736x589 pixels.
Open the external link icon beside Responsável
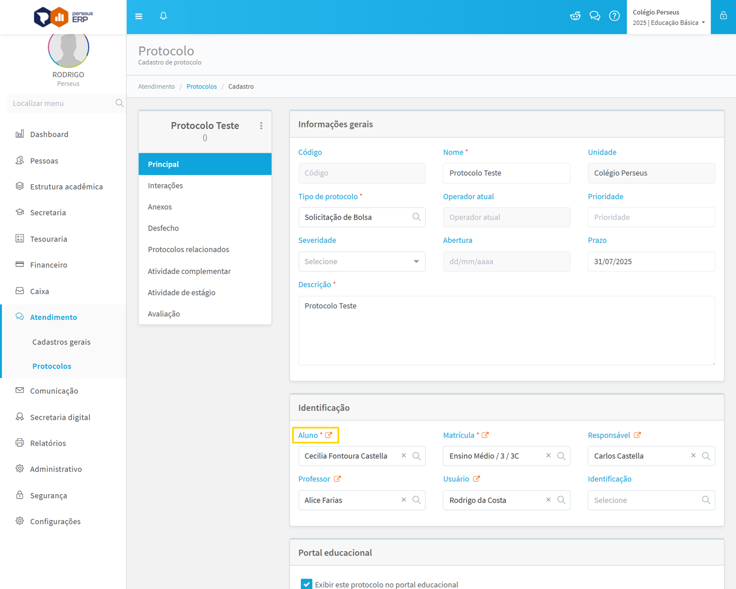coord(638,435)
